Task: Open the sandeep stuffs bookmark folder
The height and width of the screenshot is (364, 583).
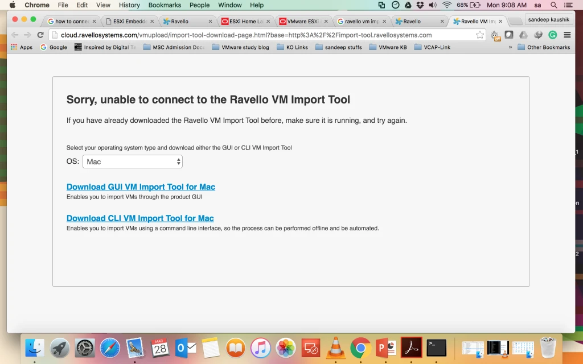Action: 338,47
